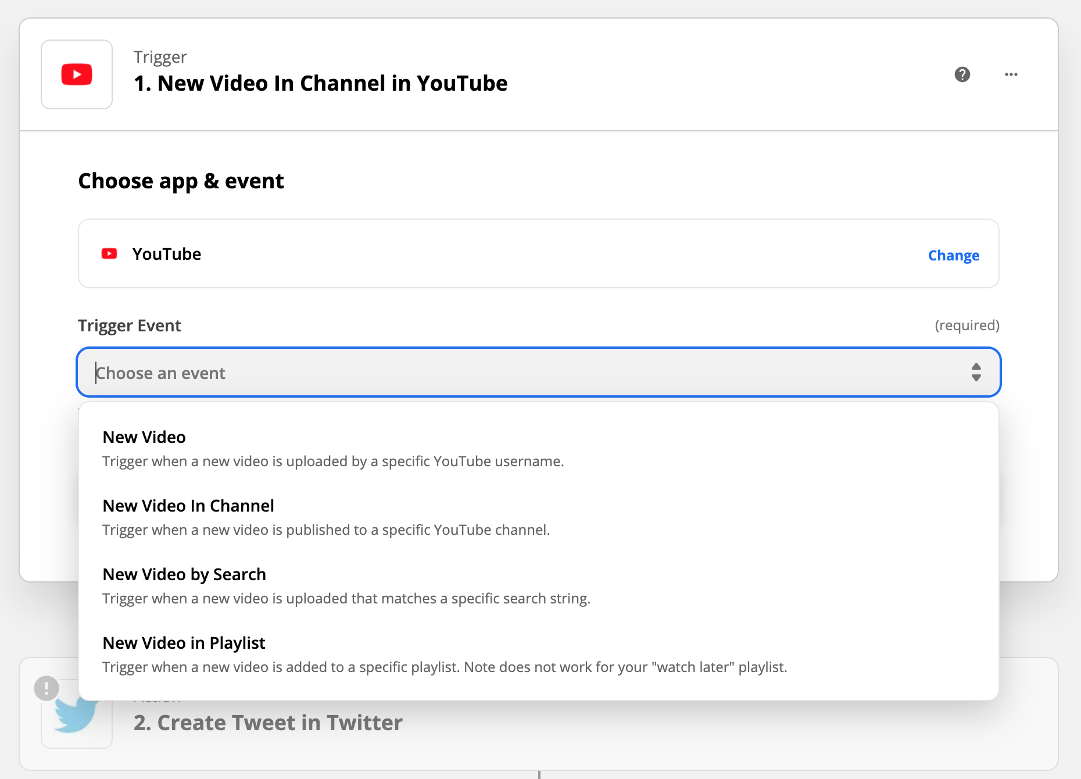Click the Change link for YouTube app
The height and width of the screenshot is (779, 1081).
(953, 256)
